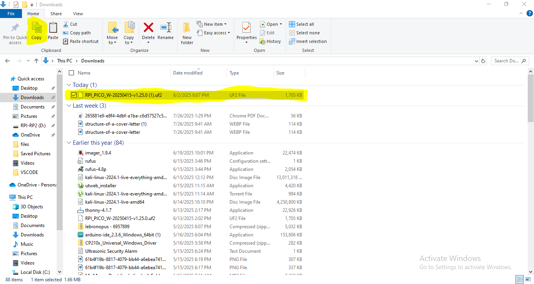Click the Invert selection command
This screenshot has height=284, width=534.
pos(308,41)
